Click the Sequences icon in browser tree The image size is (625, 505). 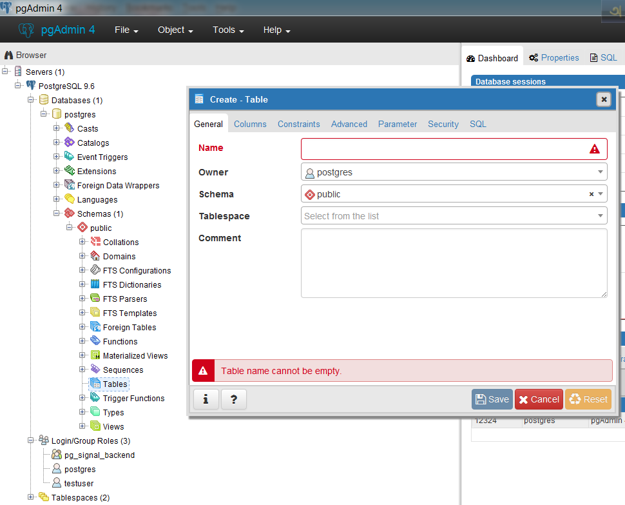[95, 370]
